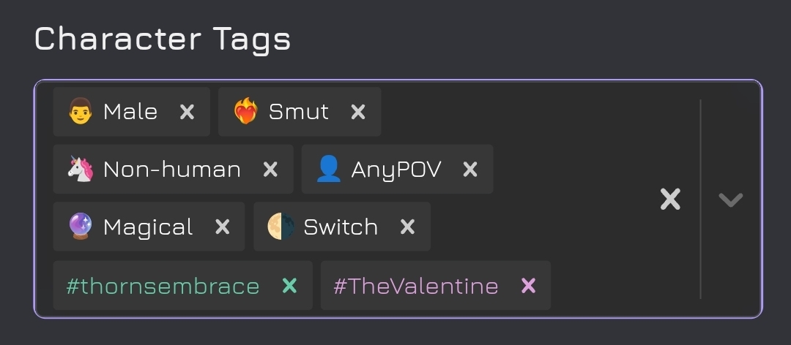
Task: Select the #thornsembrace tag label
Action: pyautogui.click(x=163, y=286)
